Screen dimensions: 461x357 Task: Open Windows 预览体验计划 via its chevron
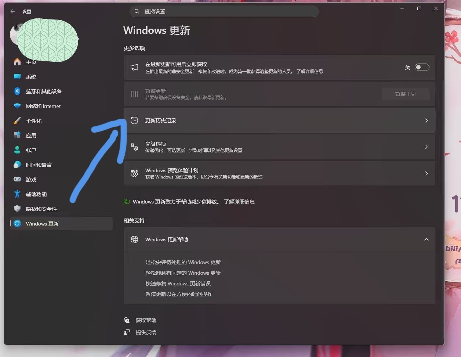pos(426,173)
